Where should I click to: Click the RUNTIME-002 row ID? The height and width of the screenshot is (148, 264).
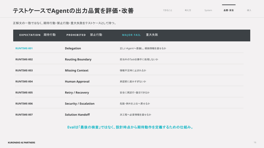tap(24, 59)
